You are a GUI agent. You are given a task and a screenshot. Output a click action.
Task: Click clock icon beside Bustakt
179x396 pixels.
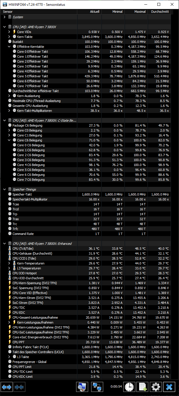[10, 41]
